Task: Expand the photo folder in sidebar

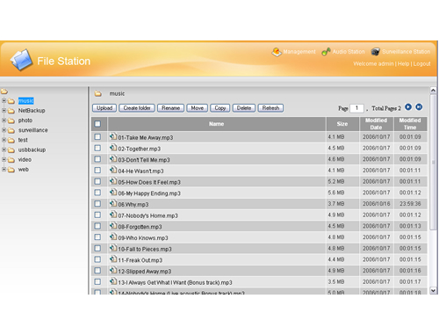Action: tap(4, 120)
